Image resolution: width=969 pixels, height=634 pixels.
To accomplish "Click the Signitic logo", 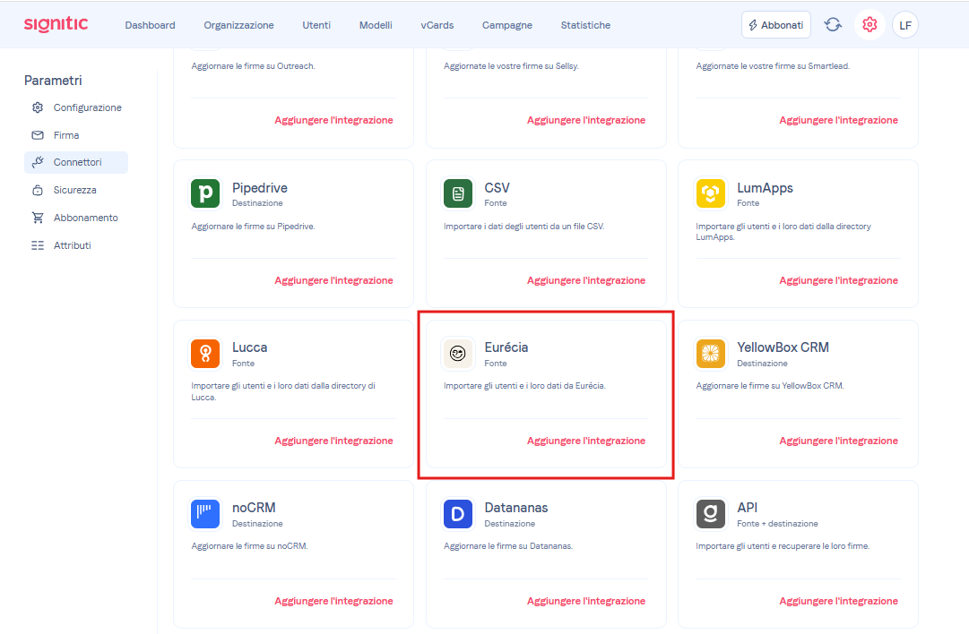I will [x=56, y=24].
